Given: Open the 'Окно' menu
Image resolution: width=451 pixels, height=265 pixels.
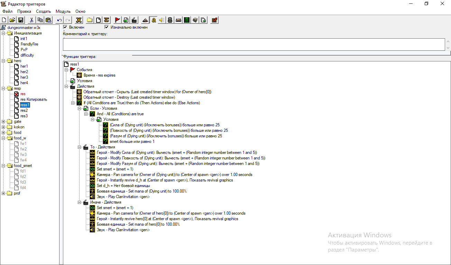Looking at the screenshot, I should point(80,11).
